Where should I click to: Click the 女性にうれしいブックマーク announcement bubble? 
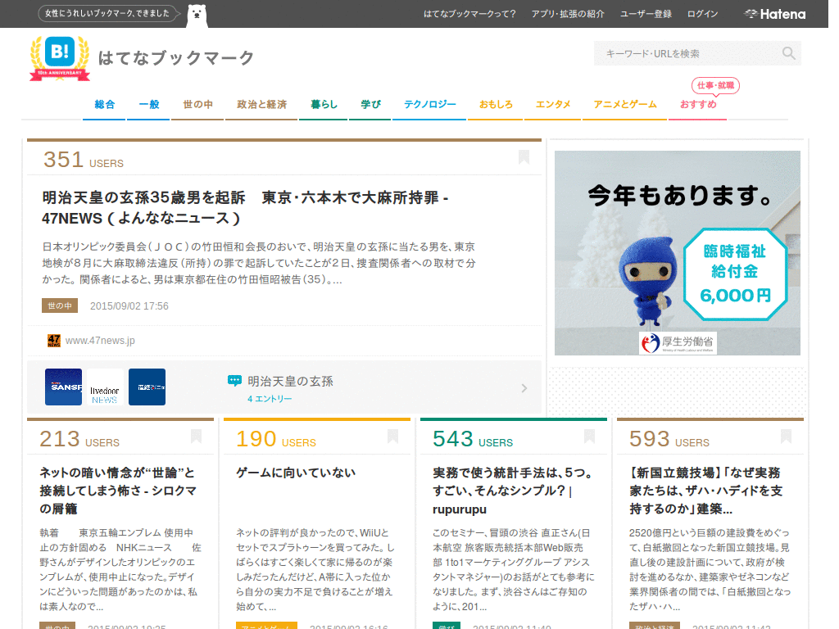tap(107, 13)
